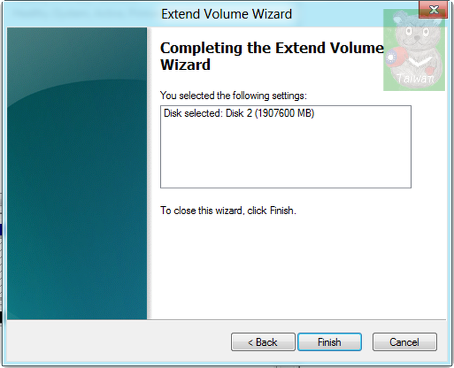Viewport: 454px width, 368px height.
Task: Close the wizard with the red X
Action: pos(433,10)
